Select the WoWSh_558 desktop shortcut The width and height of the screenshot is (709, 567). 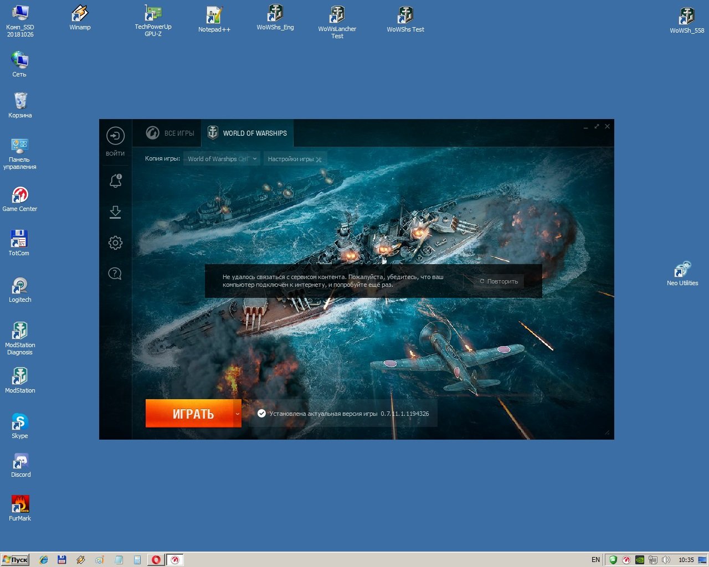pyautogui.click(x=687, y=21)
